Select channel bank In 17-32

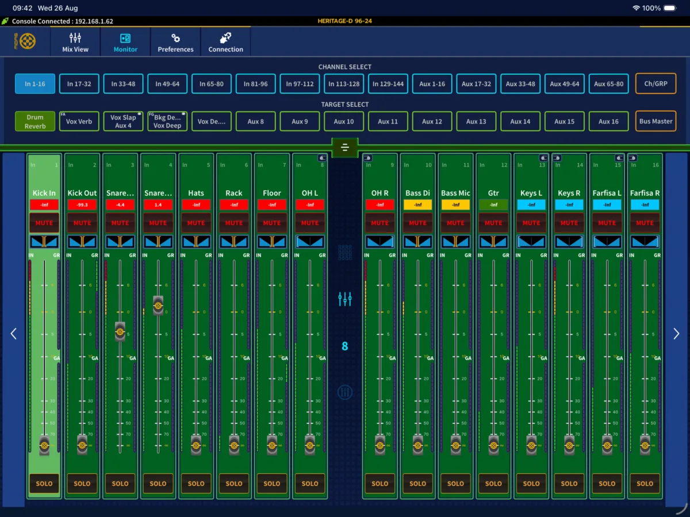pos(79,84)
